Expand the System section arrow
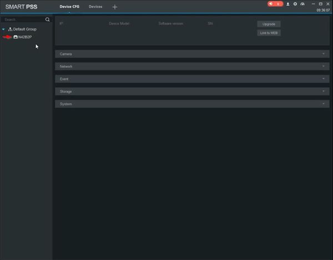Image resolution: width=333 pixels, height=260 pixels. click(x=324, y=104)
